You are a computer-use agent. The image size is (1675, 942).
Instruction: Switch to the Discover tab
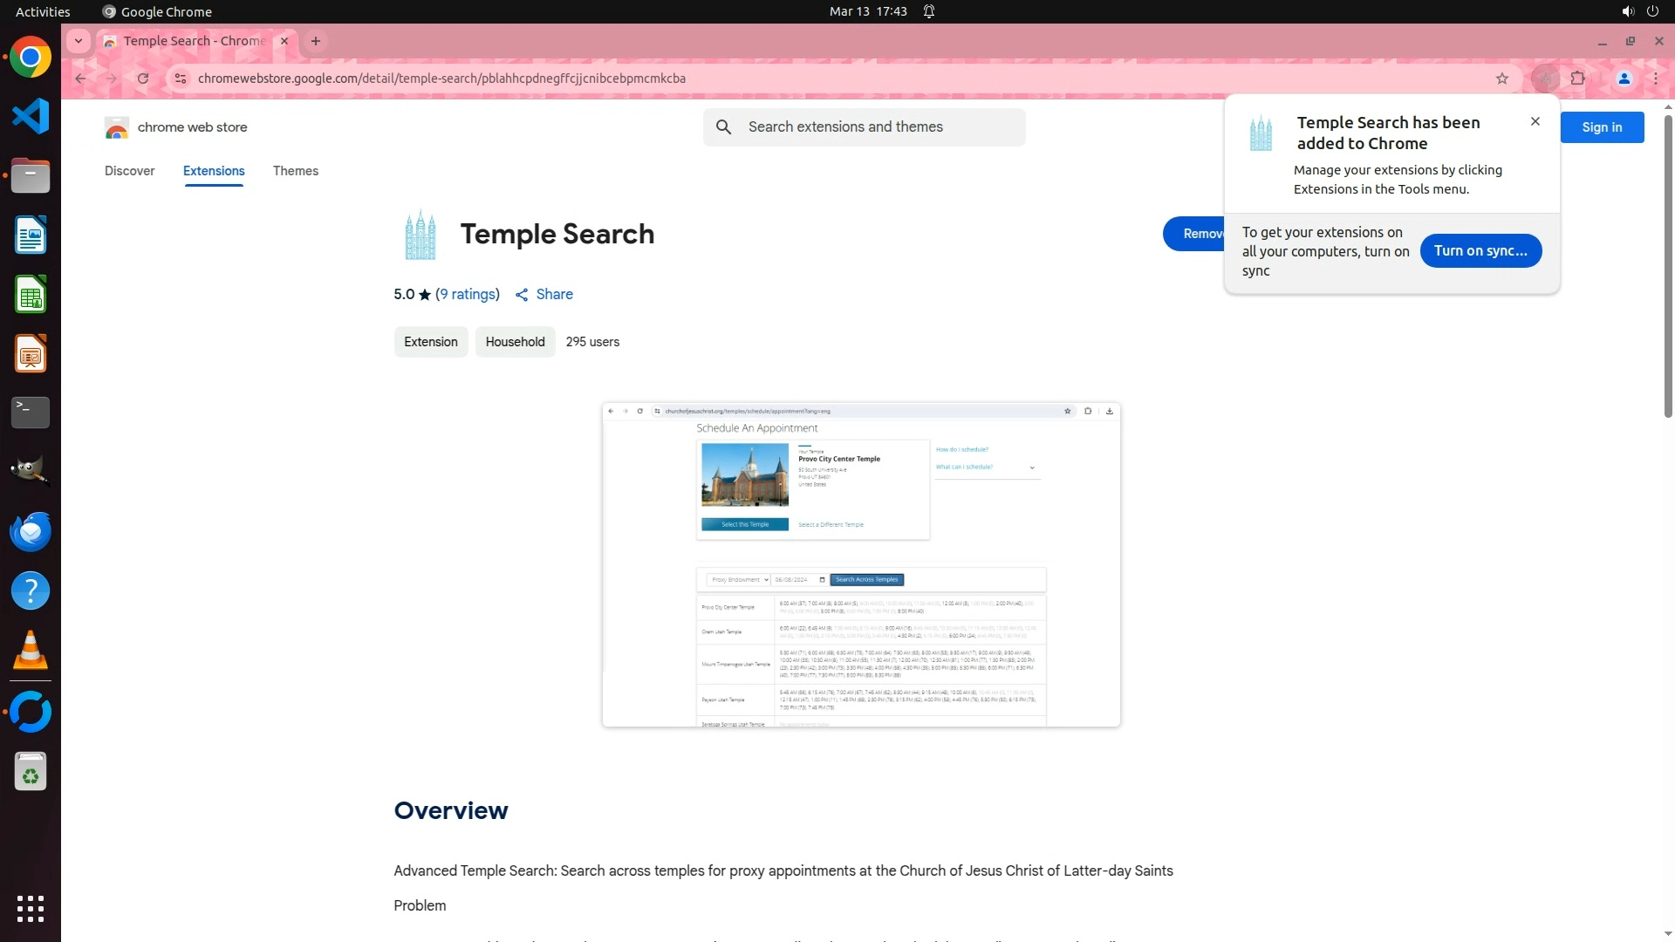129,171
